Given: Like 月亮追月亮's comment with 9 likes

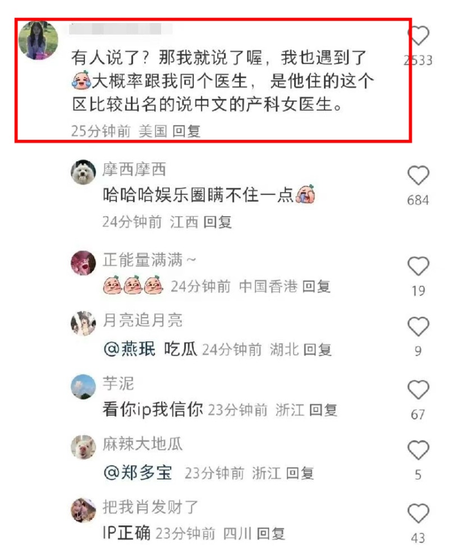Looking at the screenshot, I should point(418,327).
